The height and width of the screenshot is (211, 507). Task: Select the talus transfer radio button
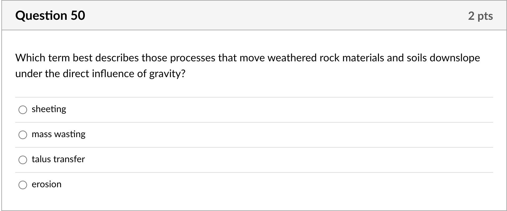22,160
